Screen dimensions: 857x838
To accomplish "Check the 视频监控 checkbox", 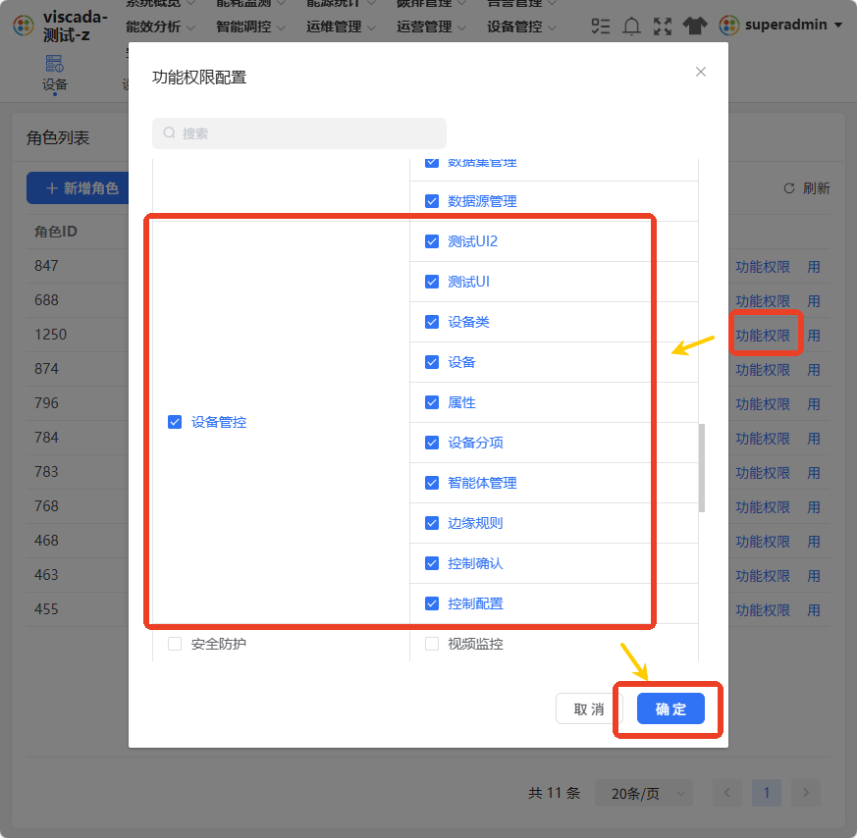I will coord(432,644).
